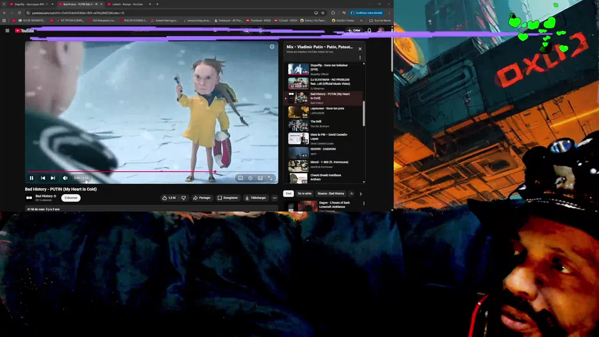Open the video player settings gear
The width and height of the screenshot is (599, 337).
click(250, 178)
